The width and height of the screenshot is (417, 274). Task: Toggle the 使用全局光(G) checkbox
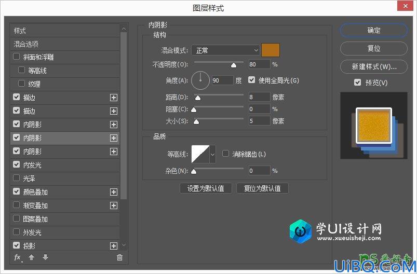(x=251, y=80)
